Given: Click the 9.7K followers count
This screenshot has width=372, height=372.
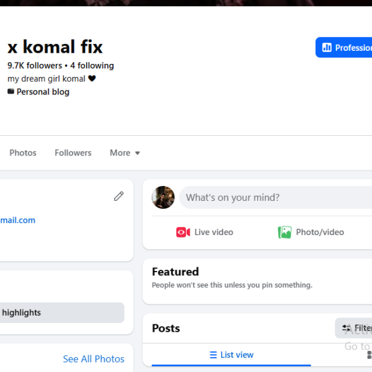Looking at the screenshot, I should pos(35,66).
